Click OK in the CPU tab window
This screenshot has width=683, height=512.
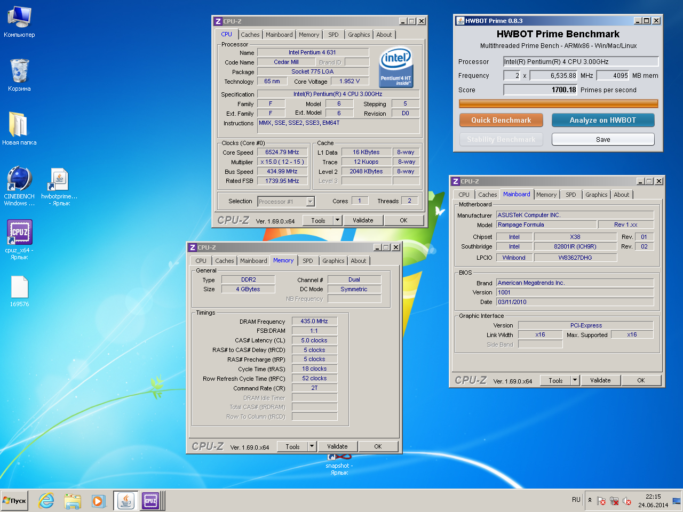403,220
